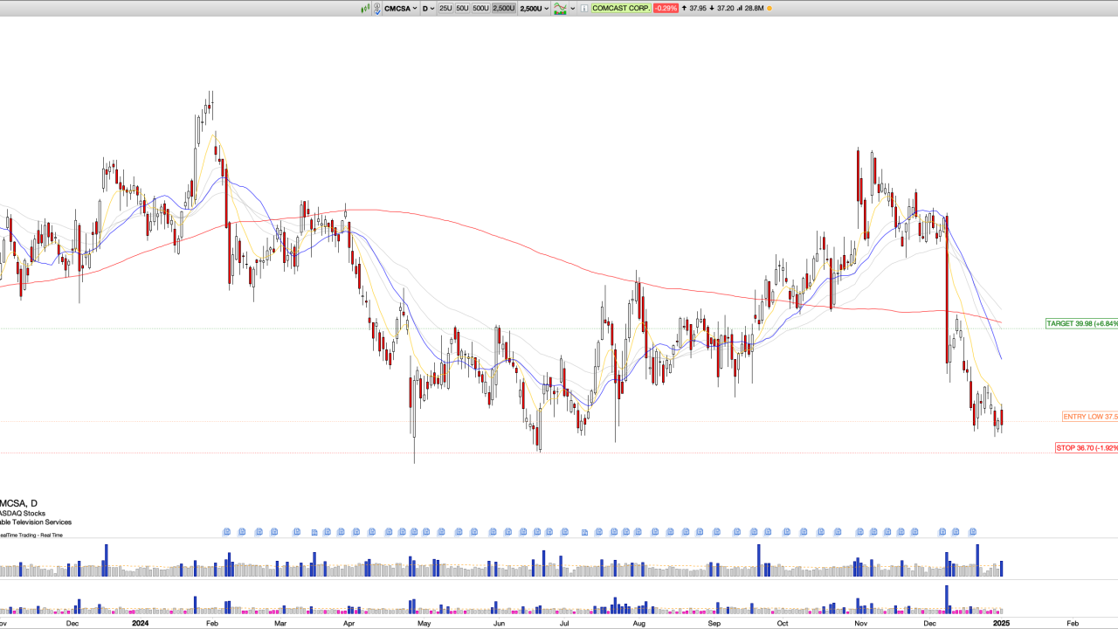Click the 'RealTime Trading - Real Time' text
The height and width of the screenshot is (629, 1118).
31,535
